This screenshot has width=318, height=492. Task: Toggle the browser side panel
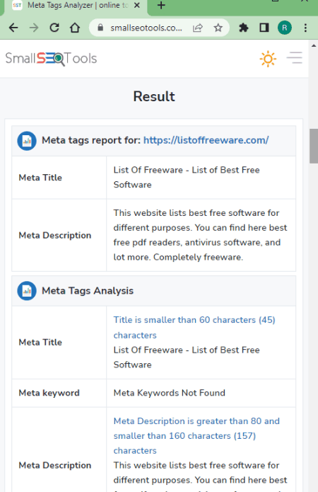click(264, 28)
